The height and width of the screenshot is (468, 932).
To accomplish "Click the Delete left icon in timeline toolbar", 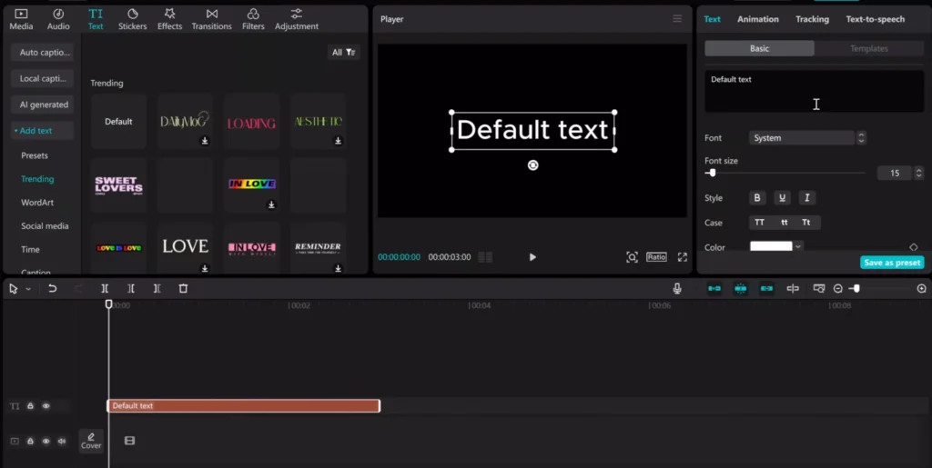I will tap(131, 288).
